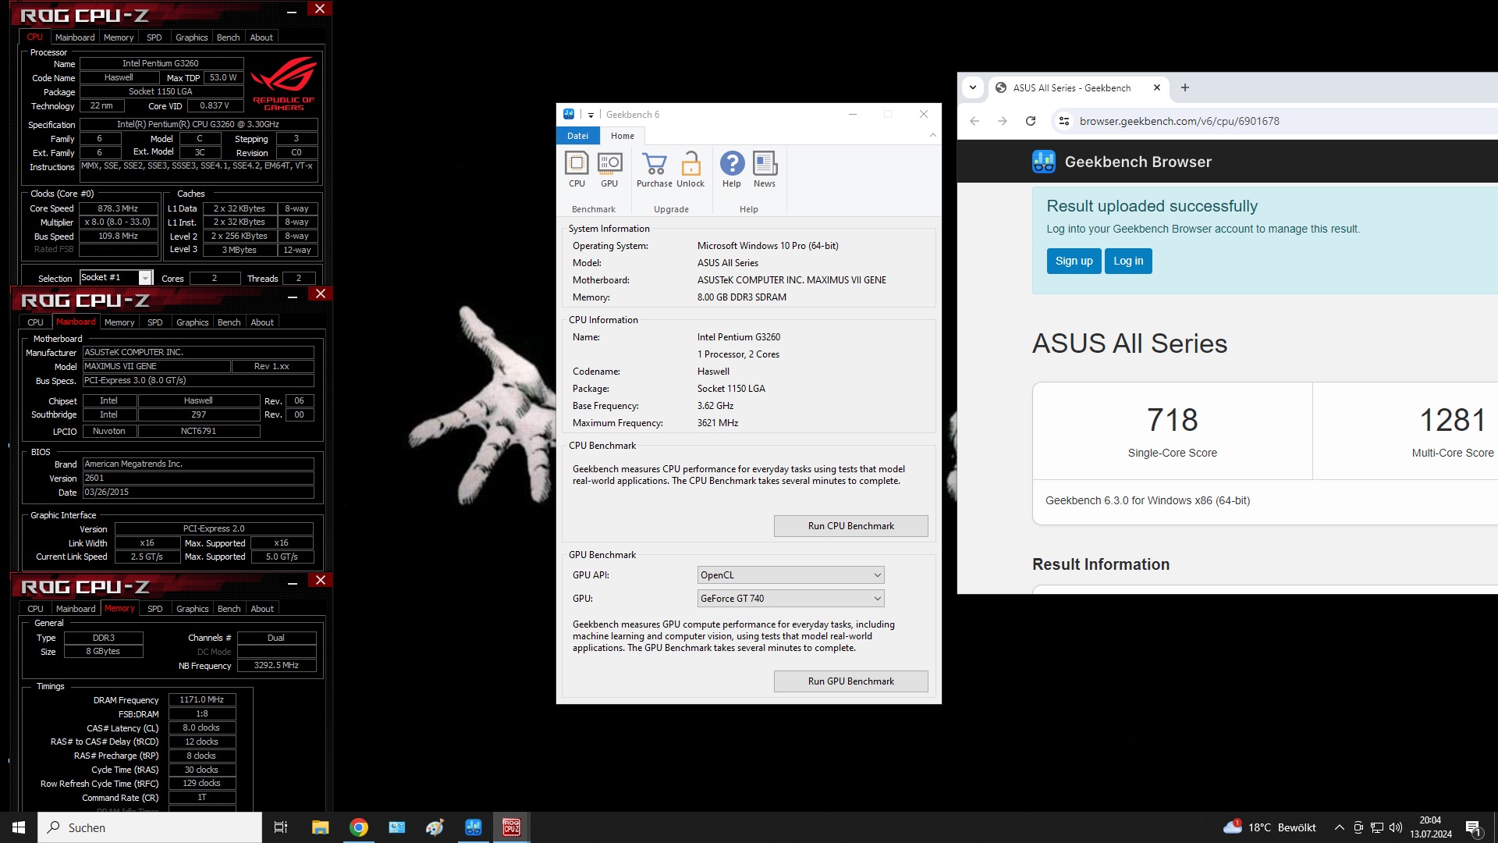Click the Core Speed value 878.3 MHz
Image resolution: width=1498 pixels, height=843 pixels.
coord(118,208)
